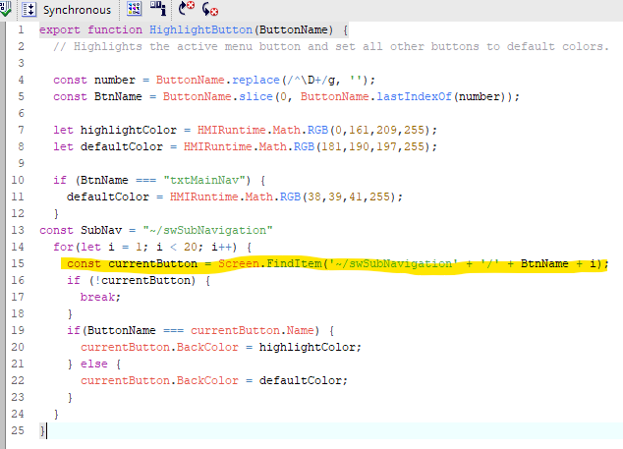
Task: Toggle the Synchronous execution icon button
Action: click(29, 10)
